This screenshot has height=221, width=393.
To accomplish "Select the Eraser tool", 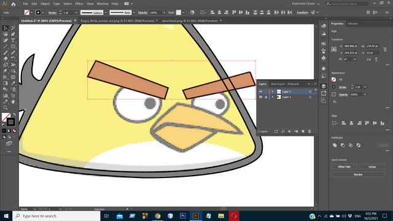I will tap(6, 59).
